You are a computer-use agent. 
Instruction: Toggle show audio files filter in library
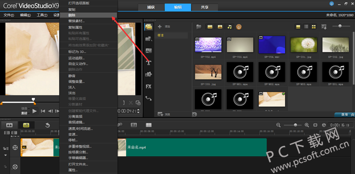(229, 27)
